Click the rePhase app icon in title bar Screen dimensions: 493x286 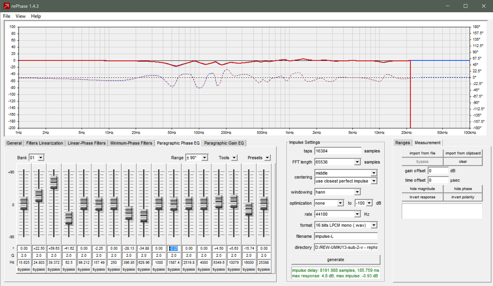coord(6,6)
